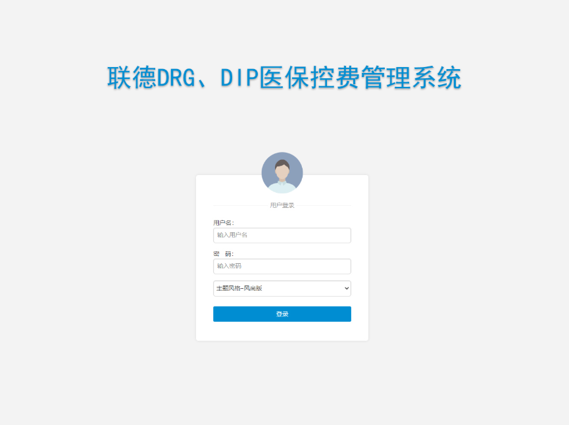Submit with the blue 登录 button
Image resolution: width=569 pixels, height=425 pixels.
pyautogui.click(x=282, y=314)
